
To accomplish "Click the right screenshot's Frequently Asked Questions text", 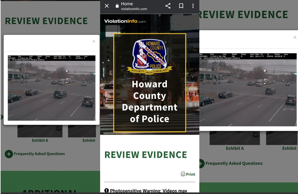I will coord(234,163).
